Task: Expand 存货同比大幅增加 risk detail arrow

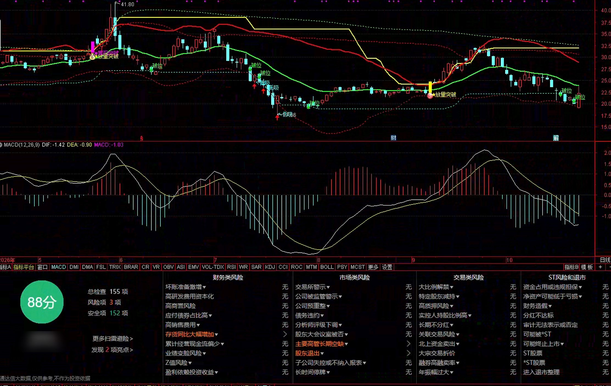Action: point(285,334)
